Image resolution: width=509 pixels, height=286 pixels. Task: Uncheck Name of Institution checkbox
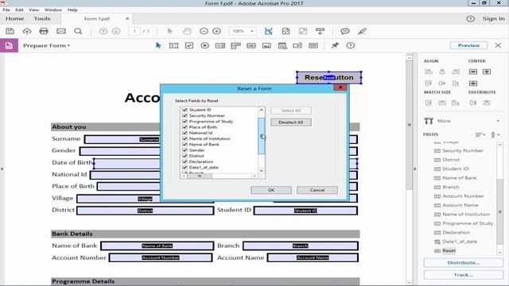point(185,139)
